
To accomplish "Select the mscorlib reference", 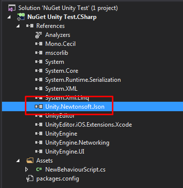I will coord(57,53).
